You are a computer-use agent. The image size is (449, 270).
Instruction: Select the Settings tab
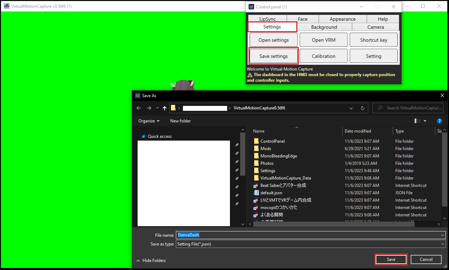[x=272, y=27]
